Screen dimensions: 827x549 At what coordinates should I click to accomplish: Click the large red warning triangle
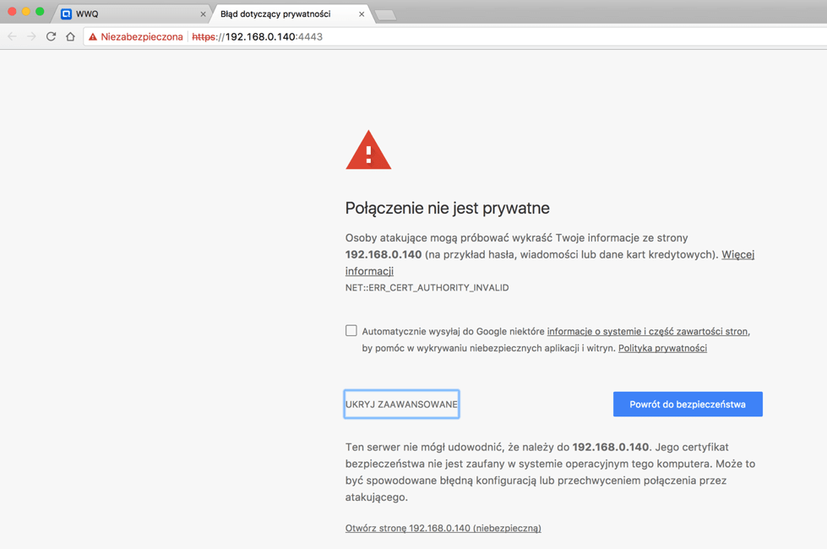368,151
